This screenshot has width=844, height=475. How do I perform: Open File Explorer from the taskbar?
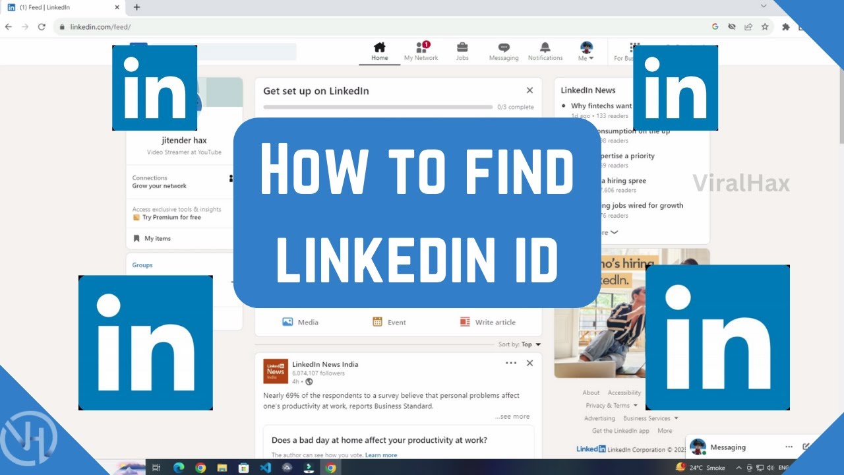pos(222,468)
